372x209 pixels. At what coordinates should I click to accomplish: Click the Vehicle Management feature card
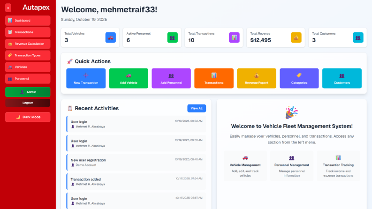click(x=245, y=166)
